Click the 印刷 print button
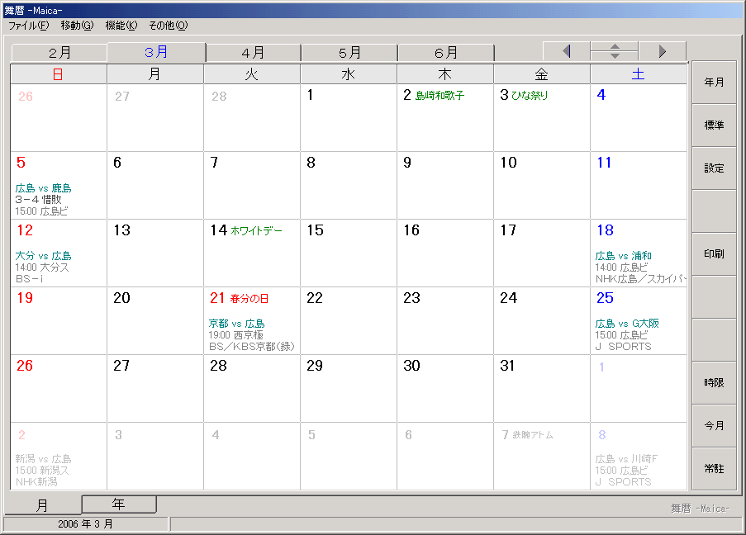Screen dimensions: 746x535 pyautogui.click(x=714, y=254)
